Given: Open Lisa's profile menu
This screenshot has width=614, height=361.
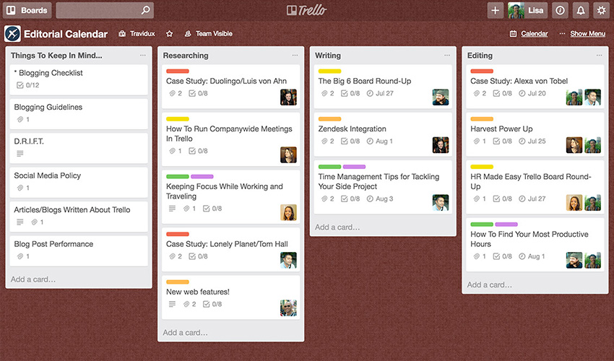Looking at the screenshot, I should tap(527, 10).
